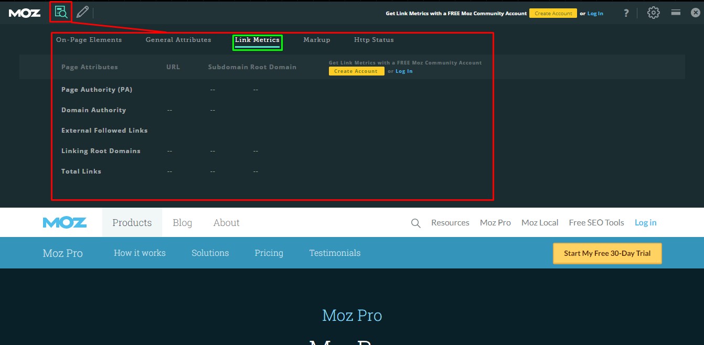View the Testimonials page
Image resolution: width=704 pixels, height=345 pixels.
pyautogui.click(x=335, y=253)
